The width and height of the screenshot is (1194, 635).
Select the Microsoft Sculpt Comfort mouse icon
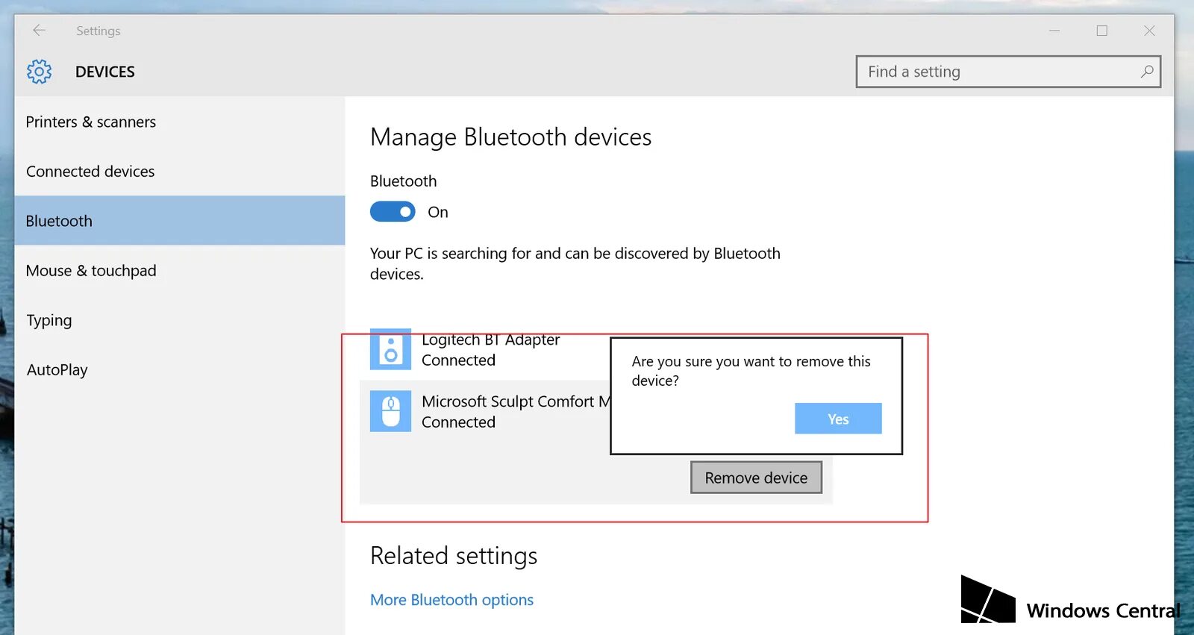[x=390, y=411]
